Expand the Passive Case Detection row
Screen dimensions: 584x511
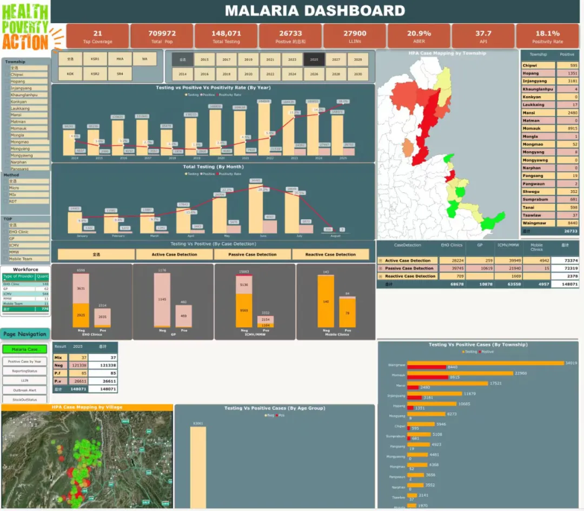380,268
